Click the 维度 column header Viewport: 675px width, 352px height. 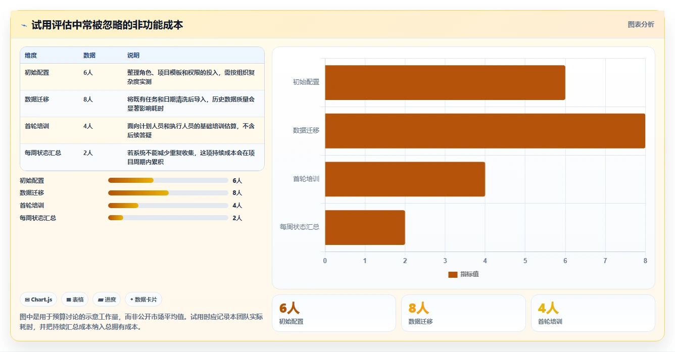(31, 56)
